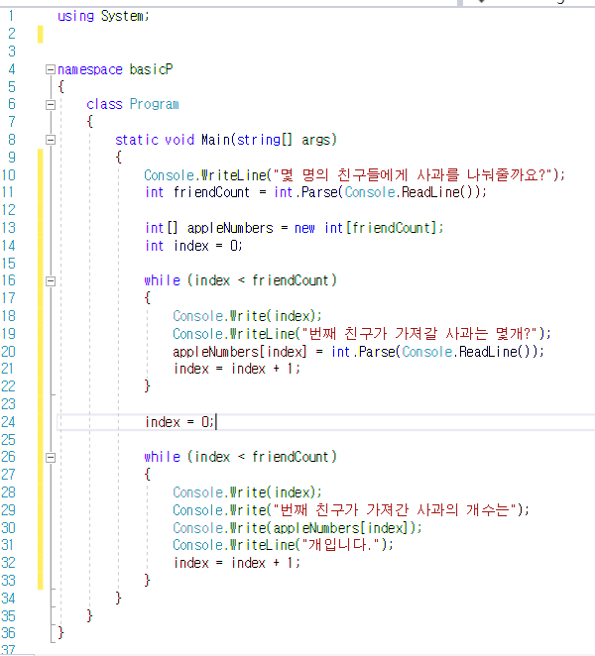Click 'class' keyword on line 6
The width and height of the screenshot is (595, 656).
[x=104, y=104]
